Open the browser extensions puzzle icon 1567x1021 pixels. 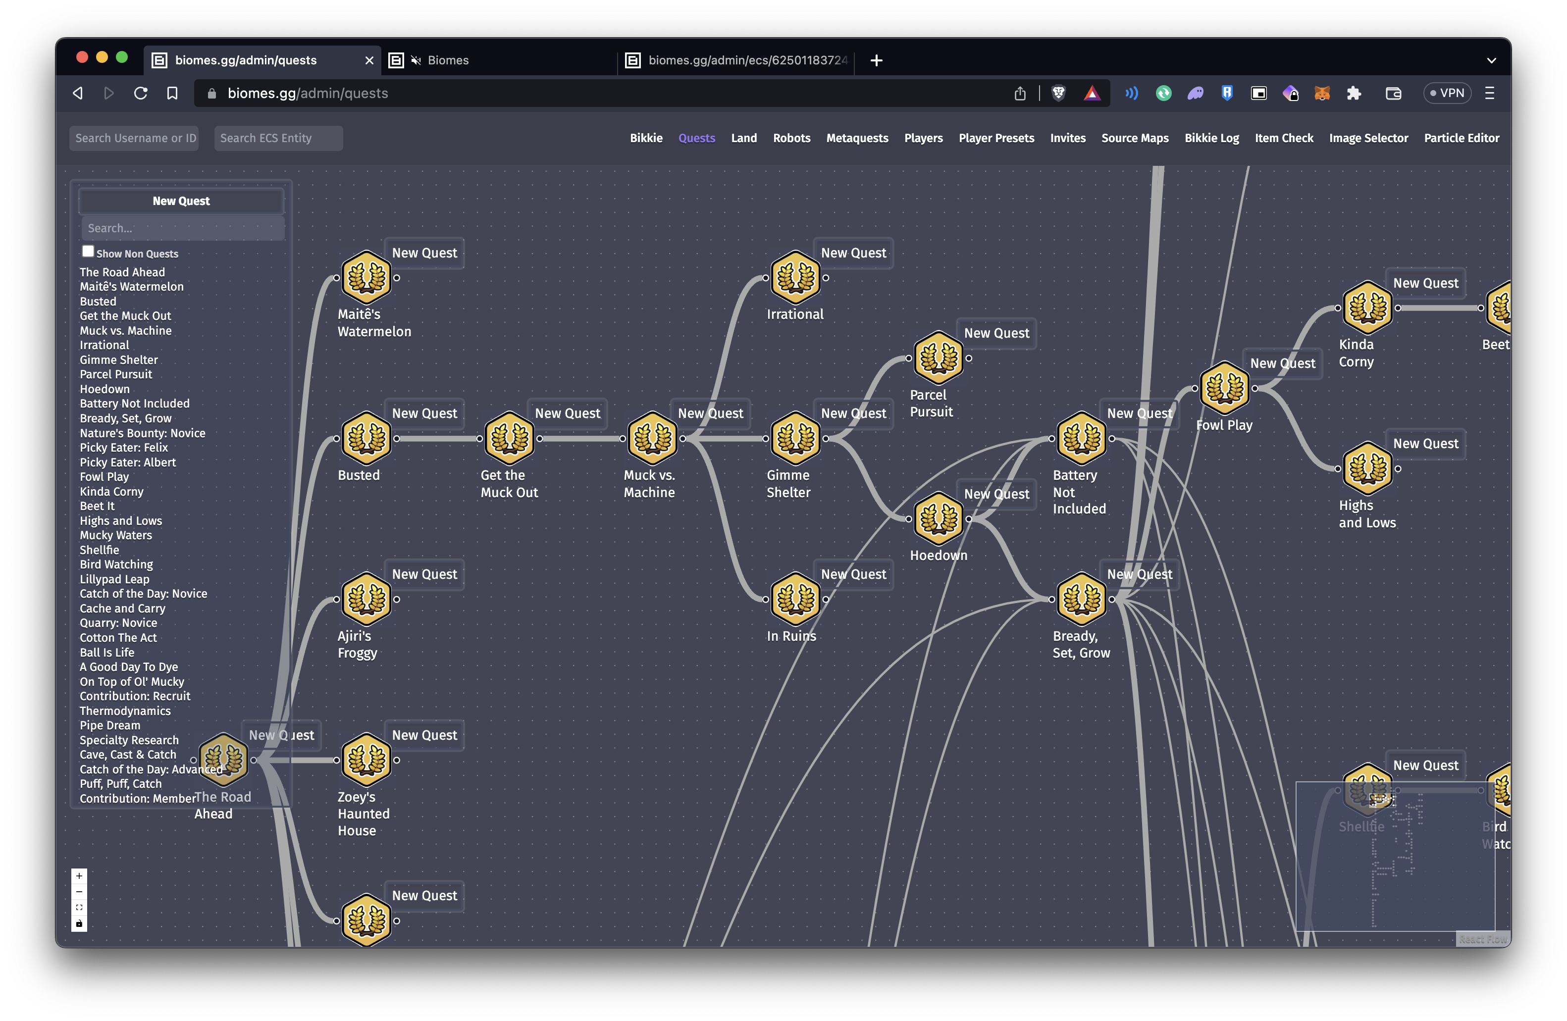(x=1354, y=94)
